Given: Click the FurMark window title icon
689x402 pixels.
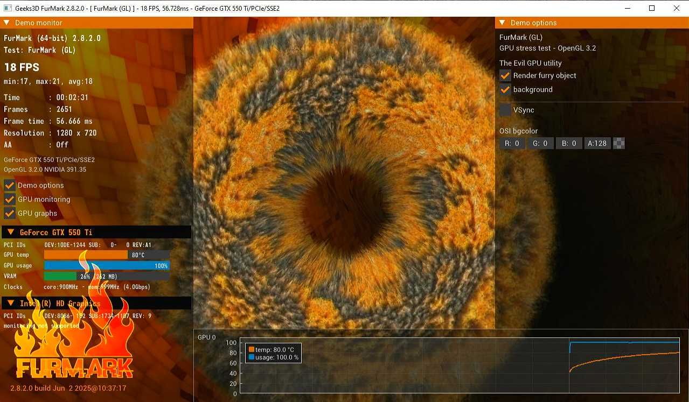Looking at the screenshot, I should [8, 8].
